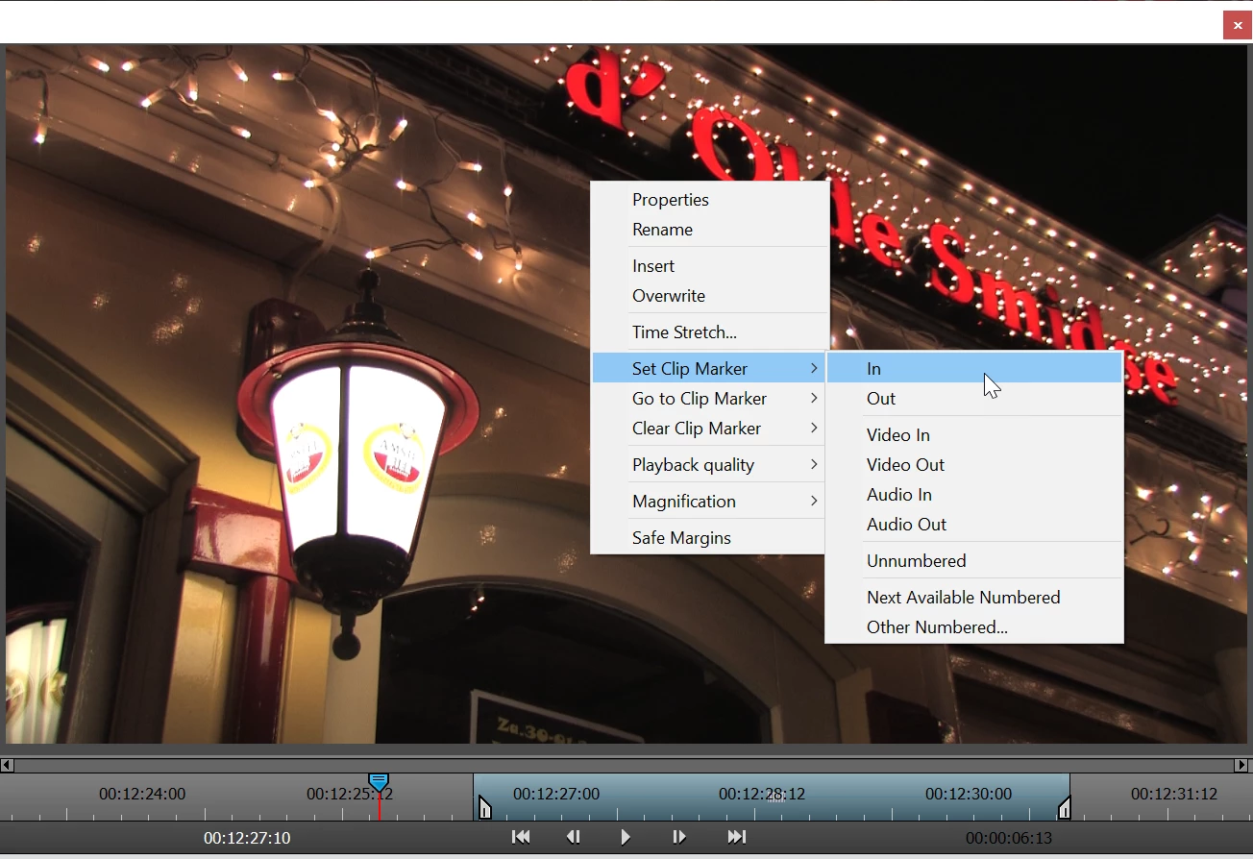Click the In point marker on the ruler
The width and height of the screenshot is (1253, 859).
pos(484,808)
